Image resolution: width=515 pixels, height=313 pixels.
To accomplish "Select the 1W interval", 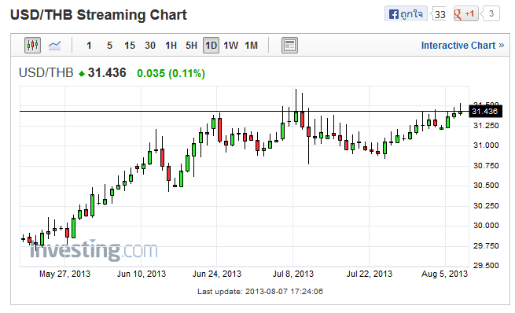I will pos(231,46).
